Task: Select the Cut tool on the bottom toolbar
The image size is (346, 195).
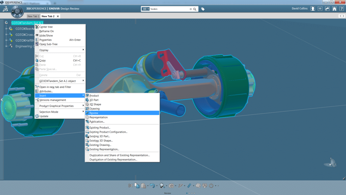Action: (x=131, y=185)
